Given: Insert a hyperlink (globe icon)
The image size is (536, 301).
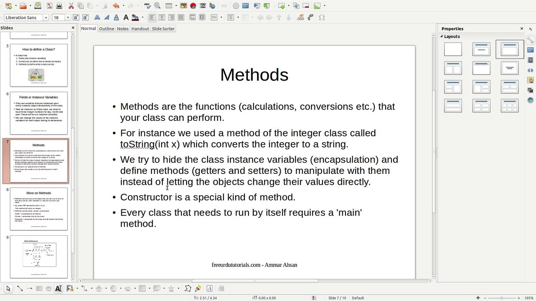Looking at the screenshot, I should coord(212,6).
